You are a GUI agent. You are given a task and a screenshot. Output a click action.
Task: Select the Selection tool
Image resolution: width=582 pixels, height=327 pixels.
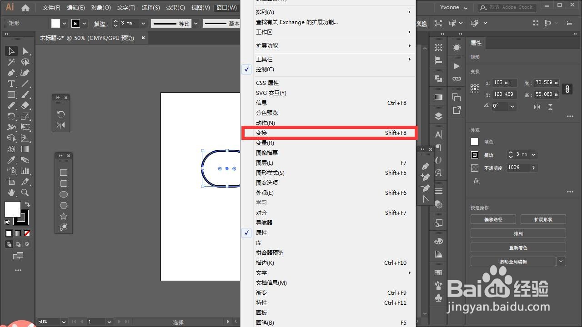click(11, 51)
